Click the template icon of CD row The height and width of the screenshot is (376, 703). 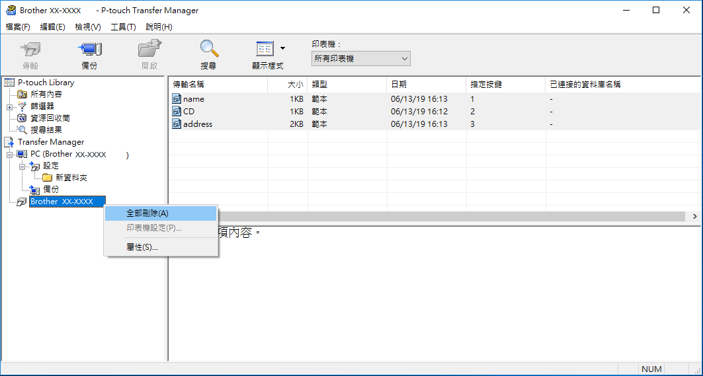click(177, 112)
